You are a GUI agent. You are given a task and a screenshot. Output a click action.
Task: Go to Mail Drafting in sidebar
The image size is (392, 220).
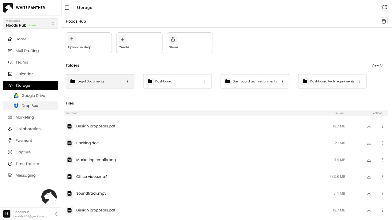27,51
